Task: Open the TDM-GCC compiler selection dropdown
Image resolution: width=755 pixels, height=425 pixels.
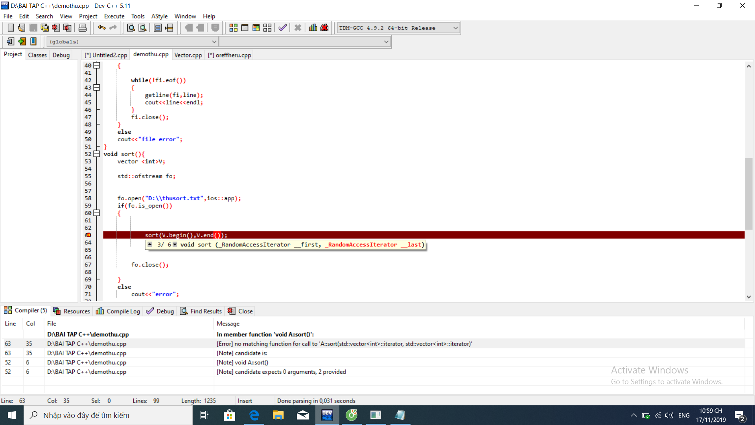Action: (x=455, y=28)
